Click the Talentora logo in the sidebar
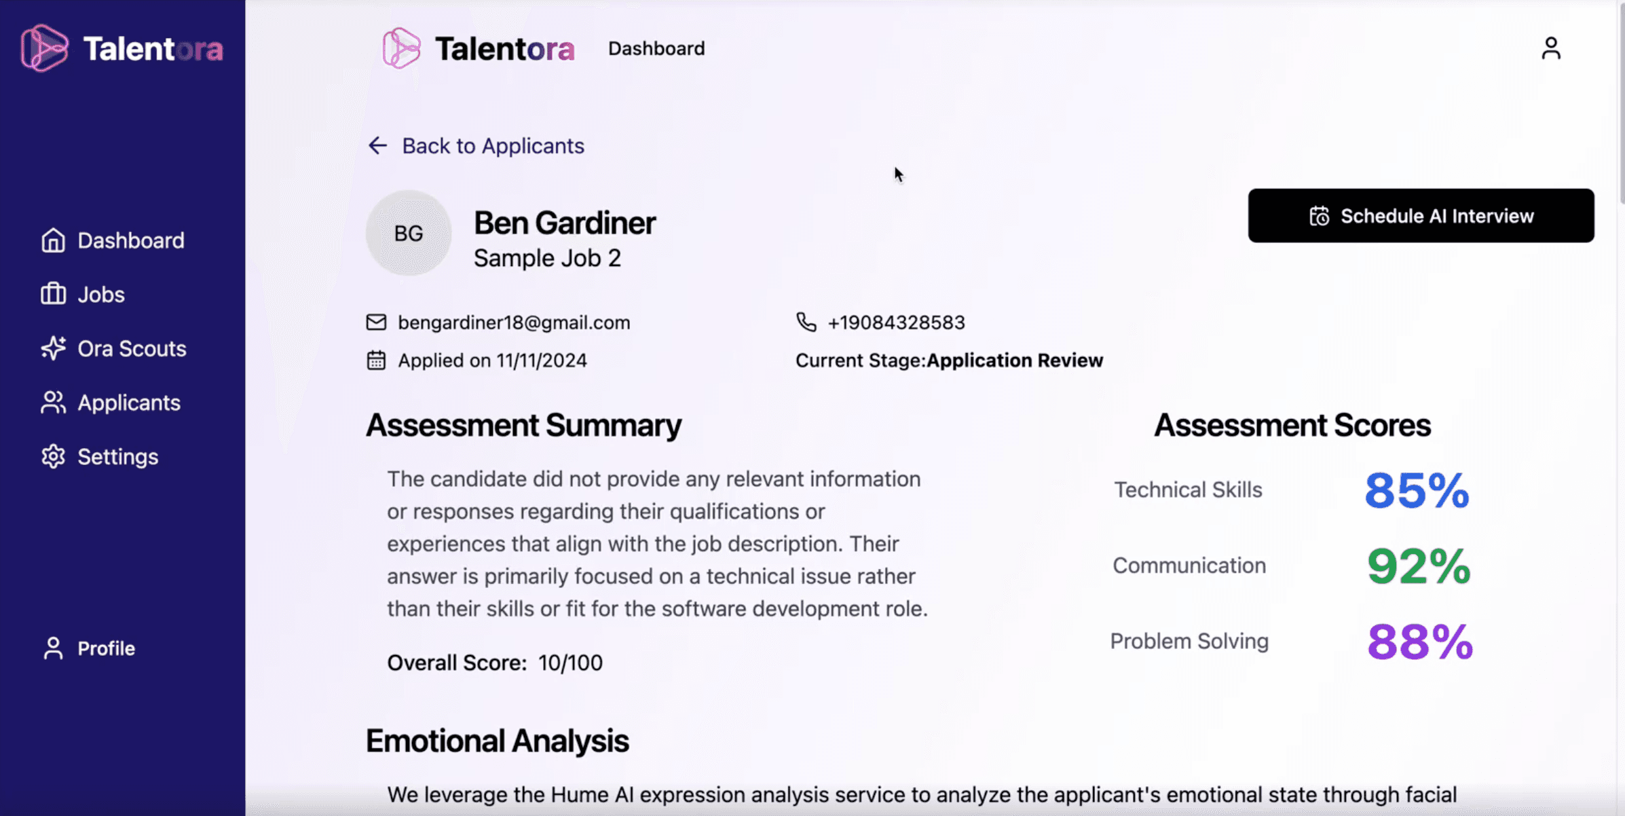Screen dimensions: 1625x816 click(x=122, y=48)
